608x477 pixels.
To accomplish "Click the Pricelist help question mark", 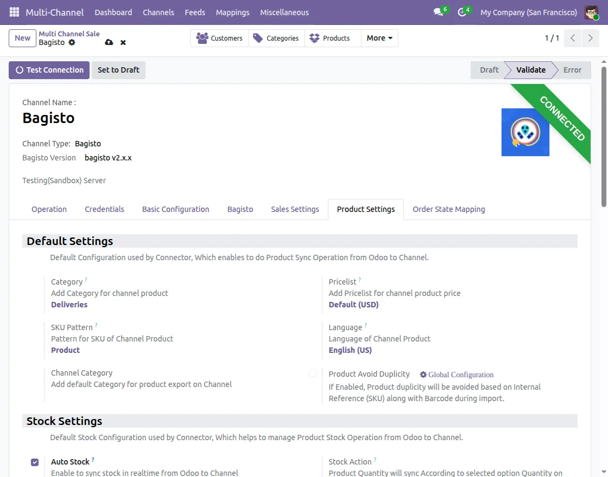I will click(x=360, y=279).
